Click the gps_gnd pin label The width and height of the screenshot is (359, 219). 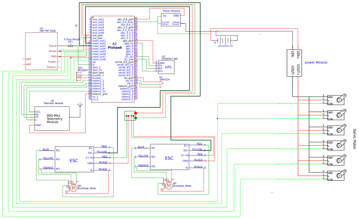tap(128, 41)
